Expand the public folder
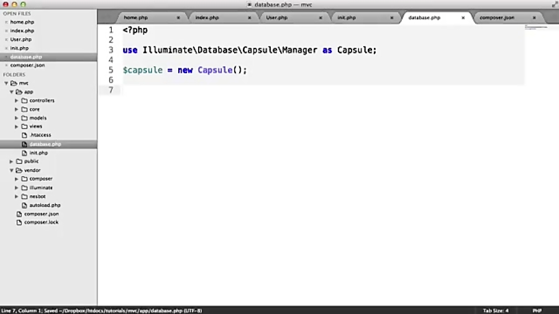The width and height of the screenshot is (559, 314). (11, 161)
